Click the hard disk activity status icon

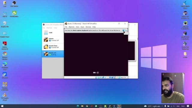coord(96,77)
